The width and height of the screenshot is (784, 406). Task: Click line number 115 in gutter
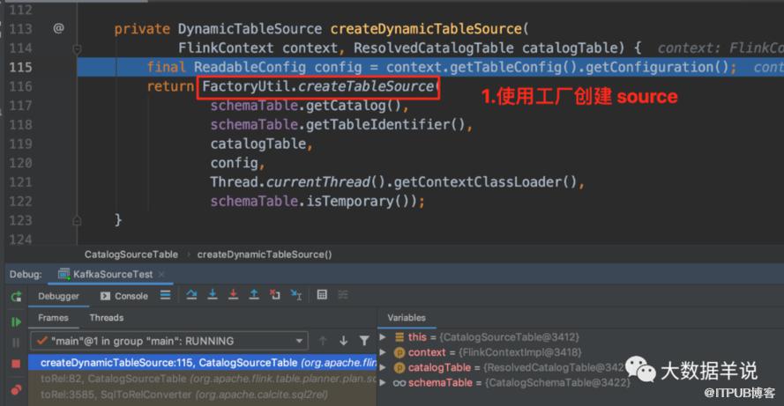20,67
